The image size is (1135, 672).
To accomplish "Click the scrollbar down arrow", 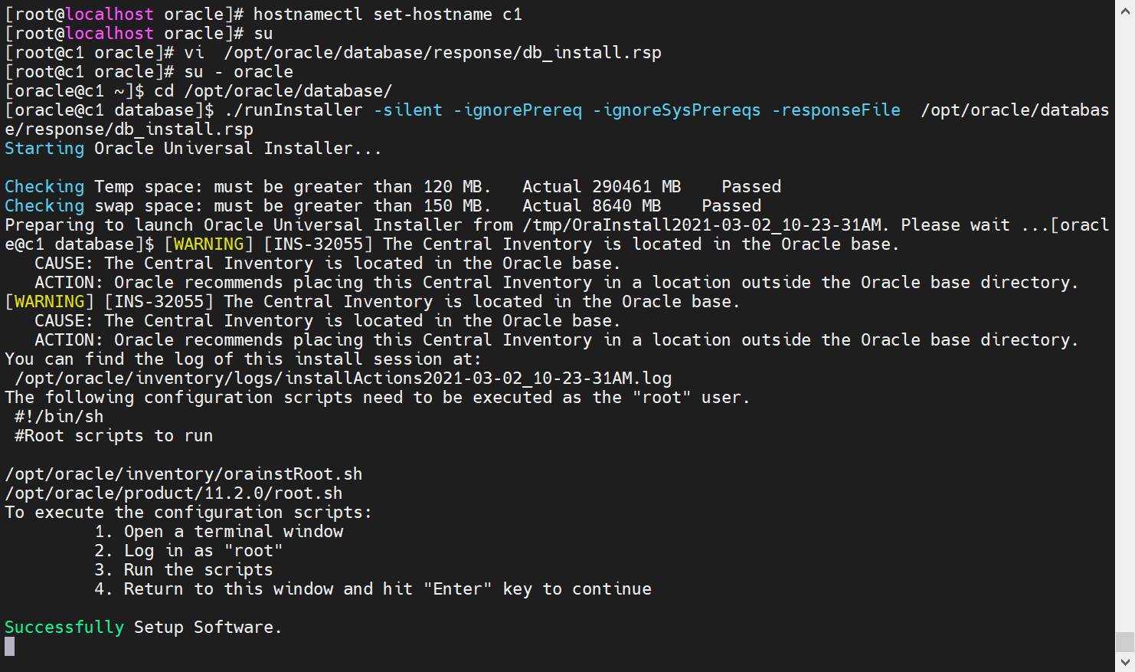I will [x=1125, y=661].
